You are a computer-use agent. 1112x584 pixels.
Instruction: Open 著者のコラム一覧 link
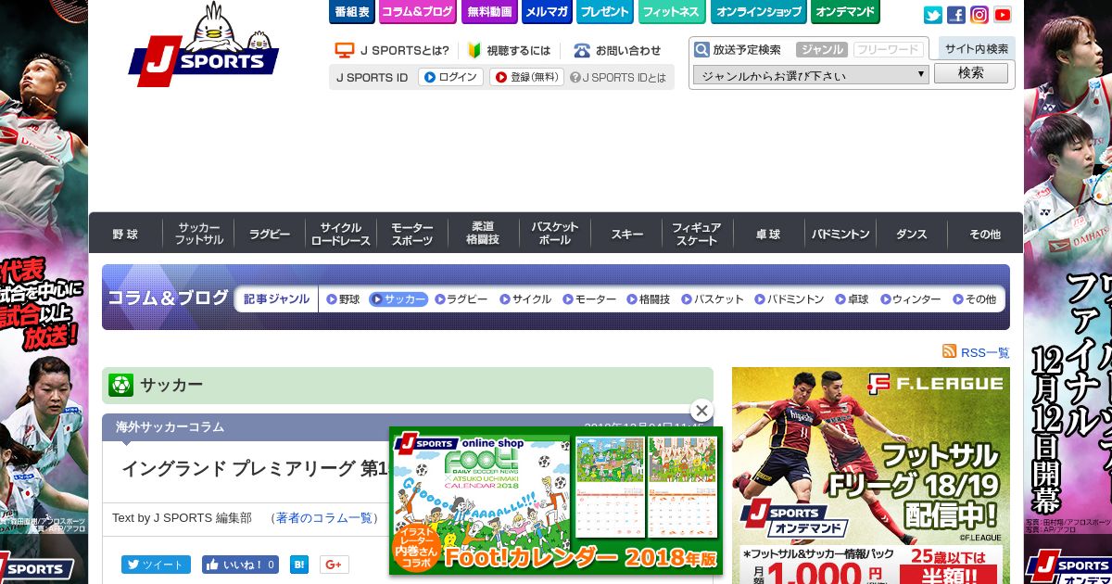click(x=324, y=517)
